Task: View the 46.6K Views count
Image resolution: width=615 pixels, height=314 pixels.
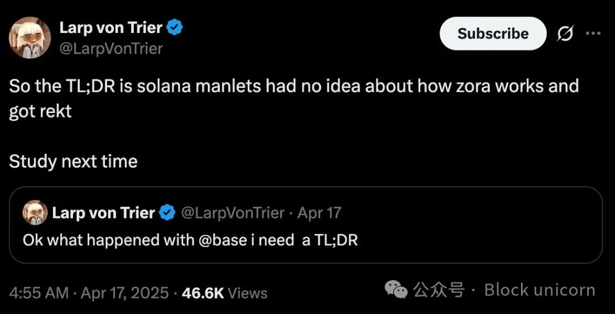Action: point(225,293)
